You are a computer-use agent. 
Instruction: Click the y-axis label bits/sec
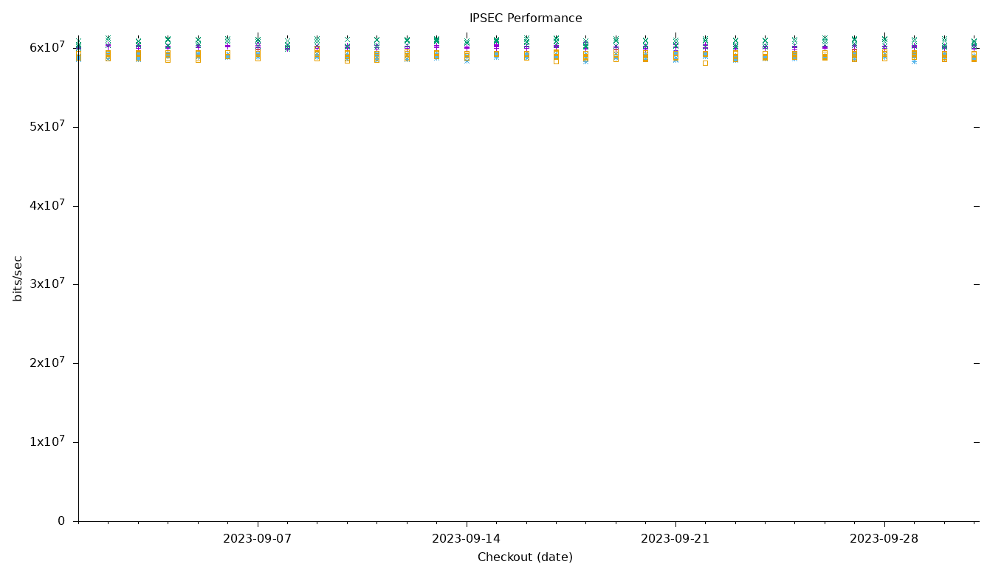18,278
